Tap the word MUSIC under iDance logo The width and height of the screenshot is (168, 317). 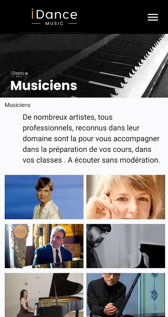54,23
